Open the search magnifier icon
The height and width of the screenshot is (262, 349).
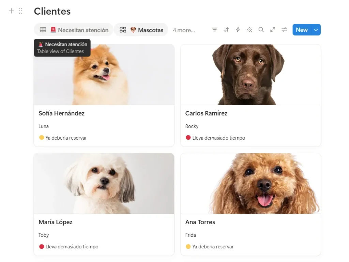point(261,30)
